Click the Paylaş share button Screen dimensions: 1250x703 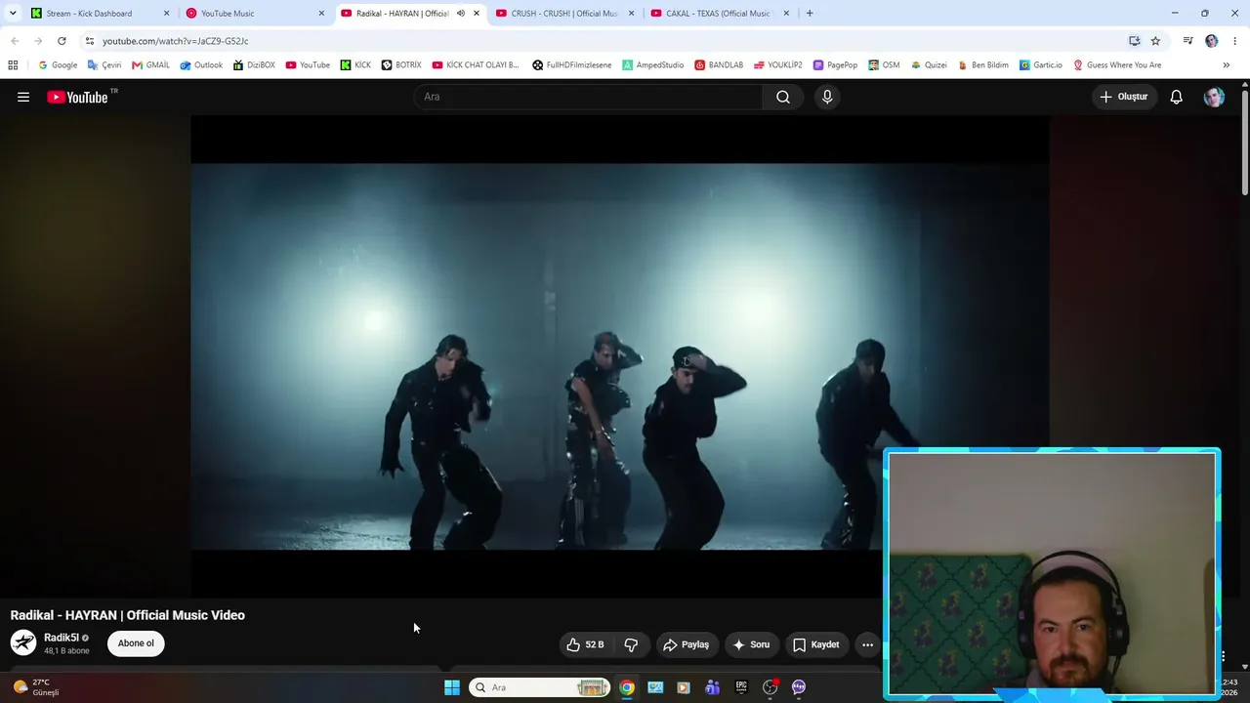tap(686, 644)
